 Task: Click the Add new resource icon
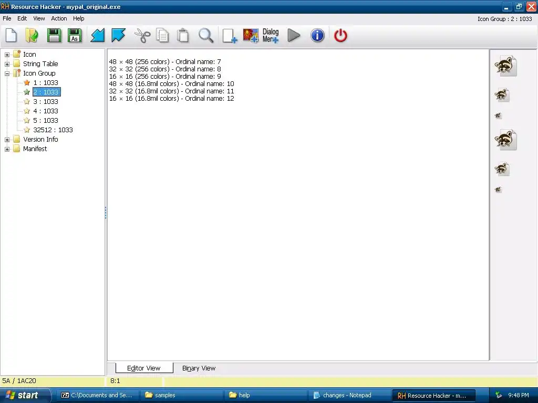pos(230,36)
